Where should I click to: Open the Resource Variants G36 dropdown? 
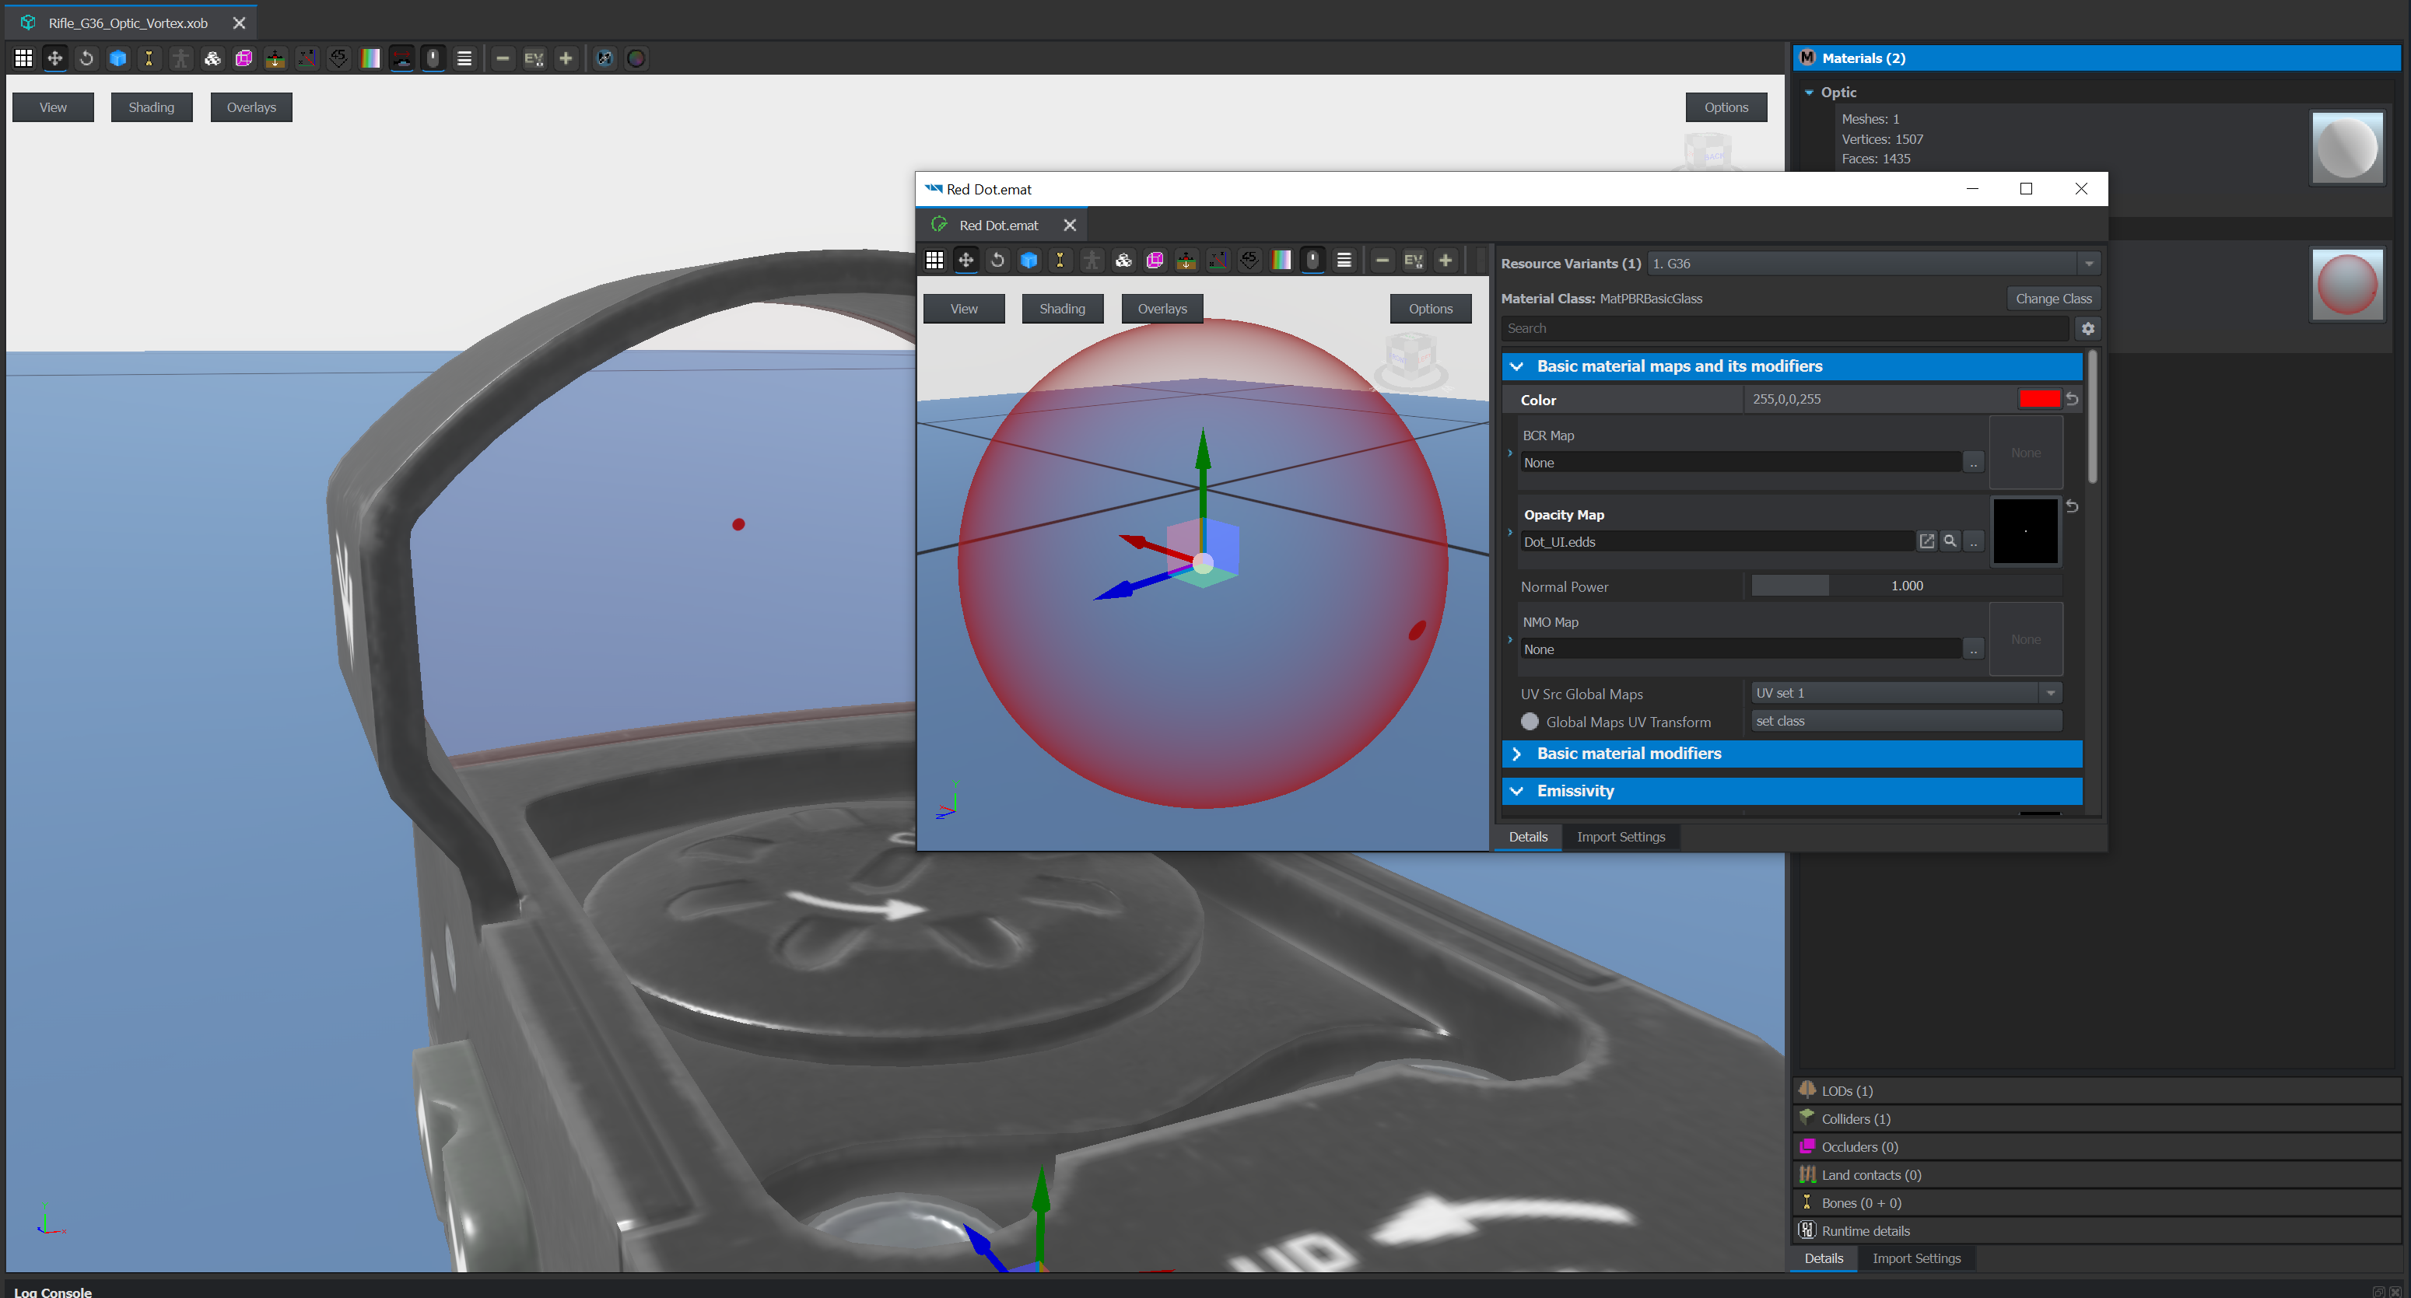coord(2088,264)
